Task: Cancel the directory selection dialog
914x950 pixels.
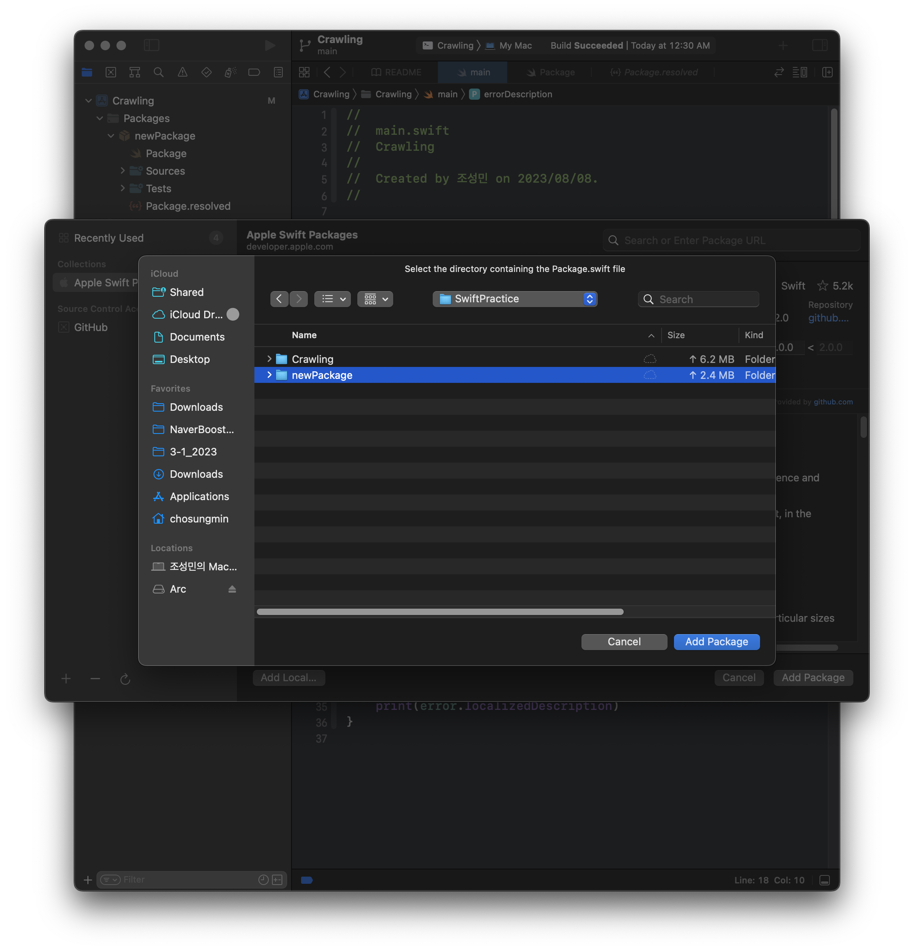Action: point(624,642)
